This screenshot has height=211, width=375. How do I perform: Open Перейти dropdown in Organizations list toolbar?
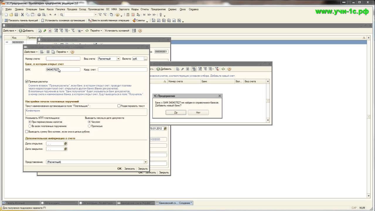click(96, 30)
